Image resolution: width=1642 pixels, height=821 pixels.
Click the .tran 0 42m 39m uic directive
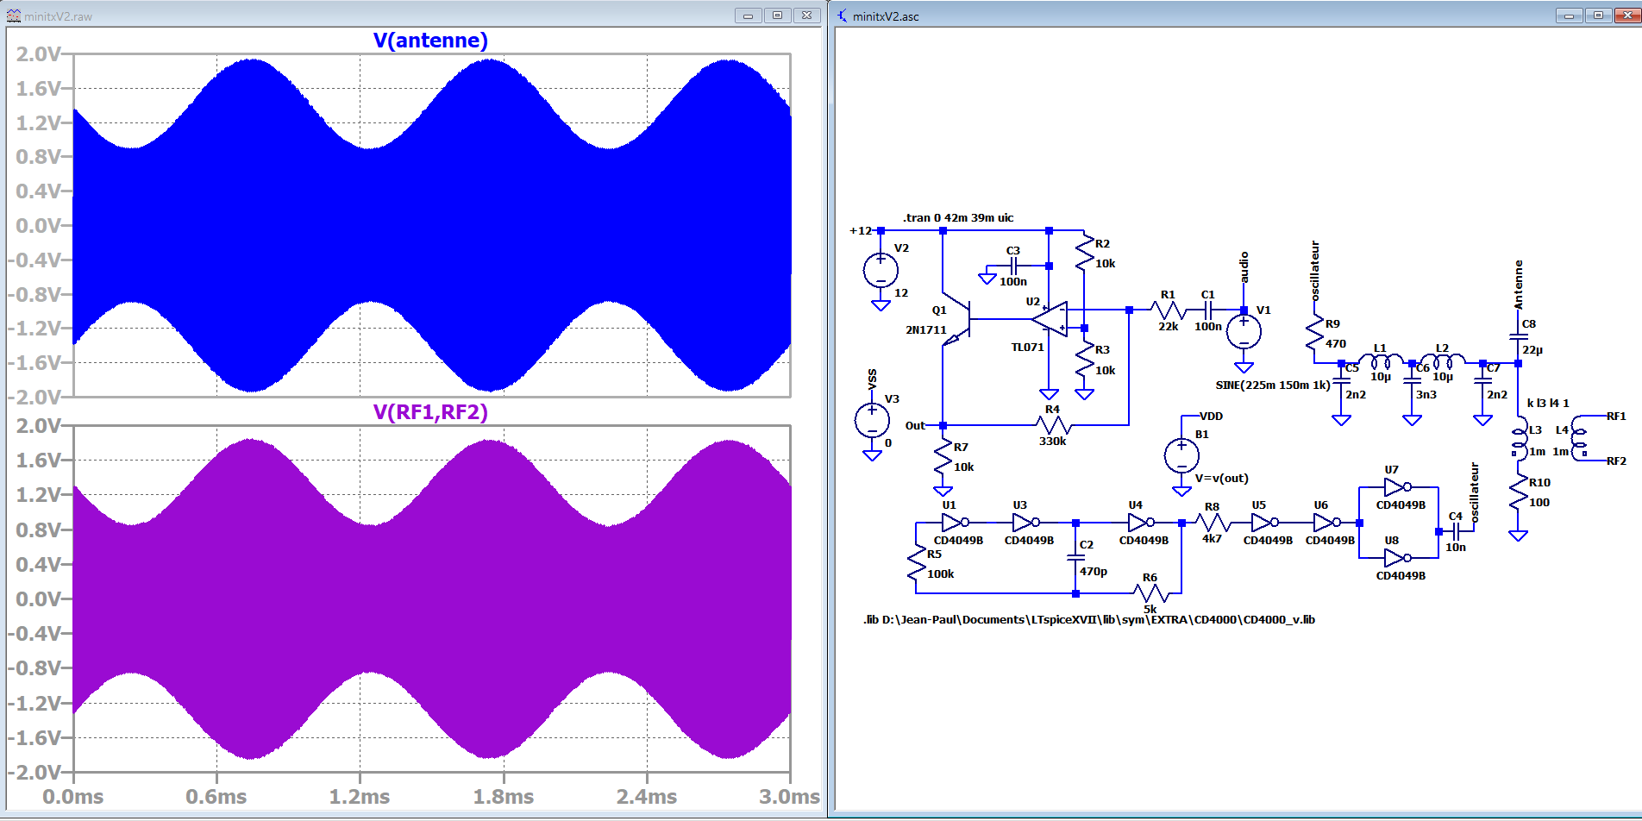click(x=958, y=218)
